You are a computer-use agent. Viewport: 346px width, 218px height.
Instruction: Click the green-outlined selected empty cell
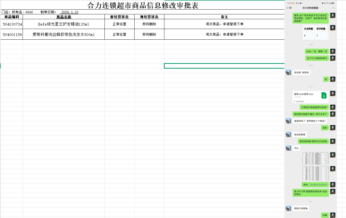click(224, 66)
